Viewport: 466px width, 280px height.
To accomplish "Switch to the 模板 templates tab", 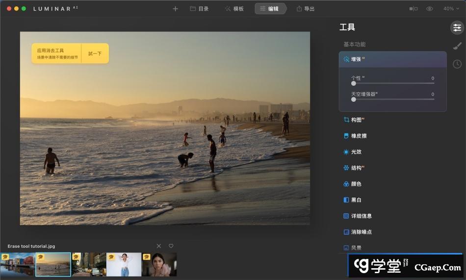I will [x=234, y=9].
